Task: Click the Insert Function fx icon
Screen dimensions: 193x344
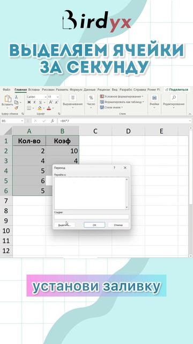Action: [52, 121]
